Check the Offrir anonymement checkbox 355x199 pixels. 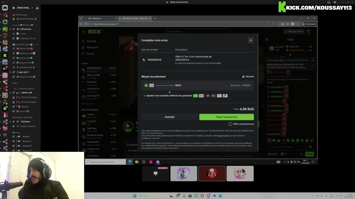230,124
